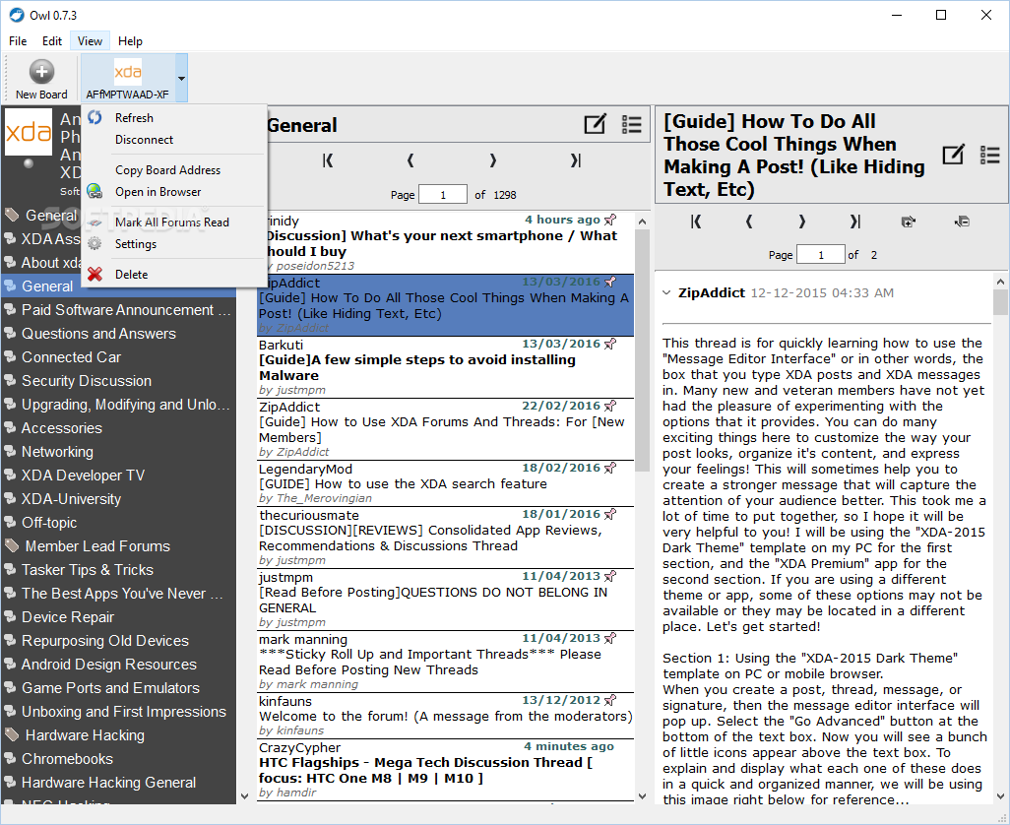This screenshot has width=1010, height=825.
Task: Click the collapse-all posts icon in post pane
Action: pyautogui.click(x=962, y=222)
